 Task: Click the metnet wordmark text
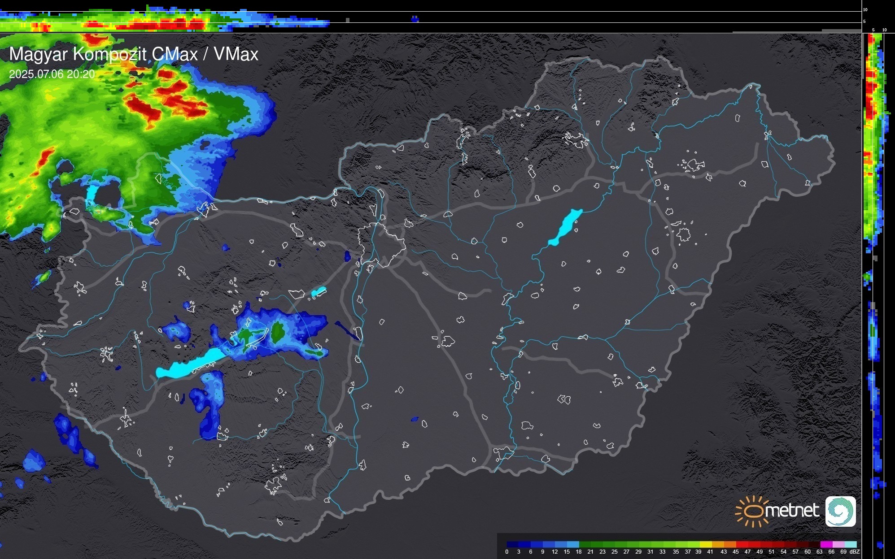(792, 511)
